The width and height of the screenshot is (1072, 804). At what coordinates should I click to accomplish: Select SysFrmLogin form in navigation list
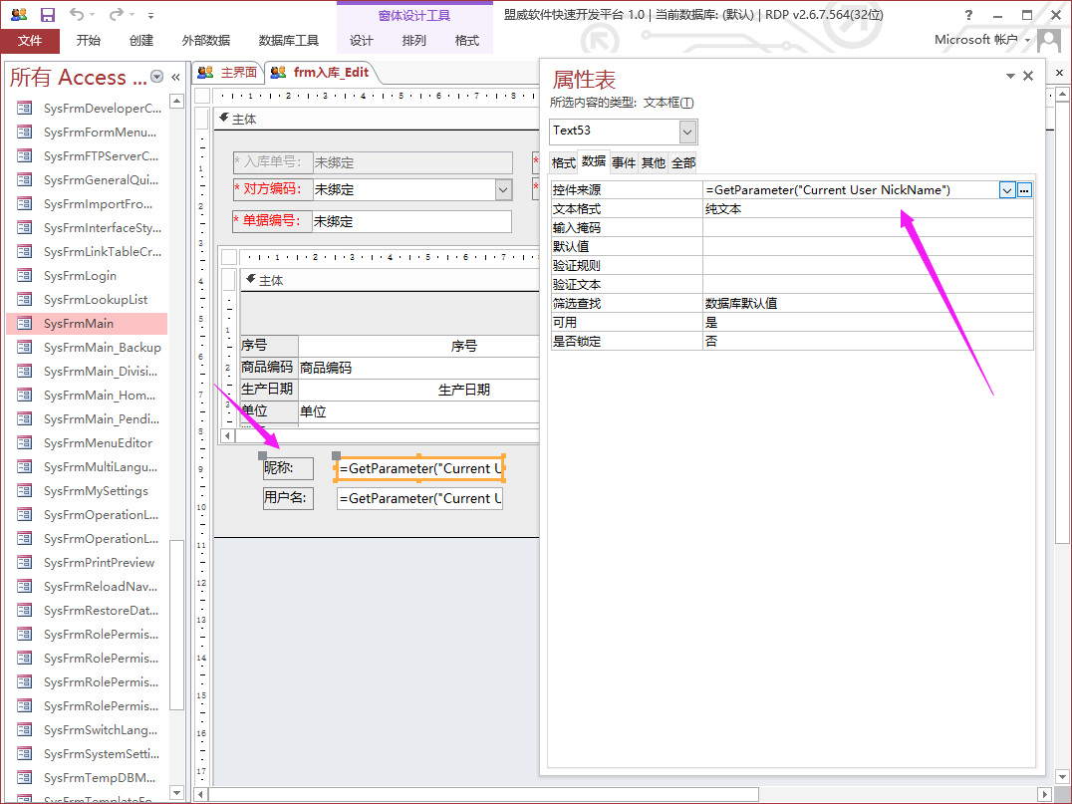80,276
